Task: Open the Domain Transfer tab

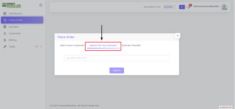Action: tap(132, 45)
